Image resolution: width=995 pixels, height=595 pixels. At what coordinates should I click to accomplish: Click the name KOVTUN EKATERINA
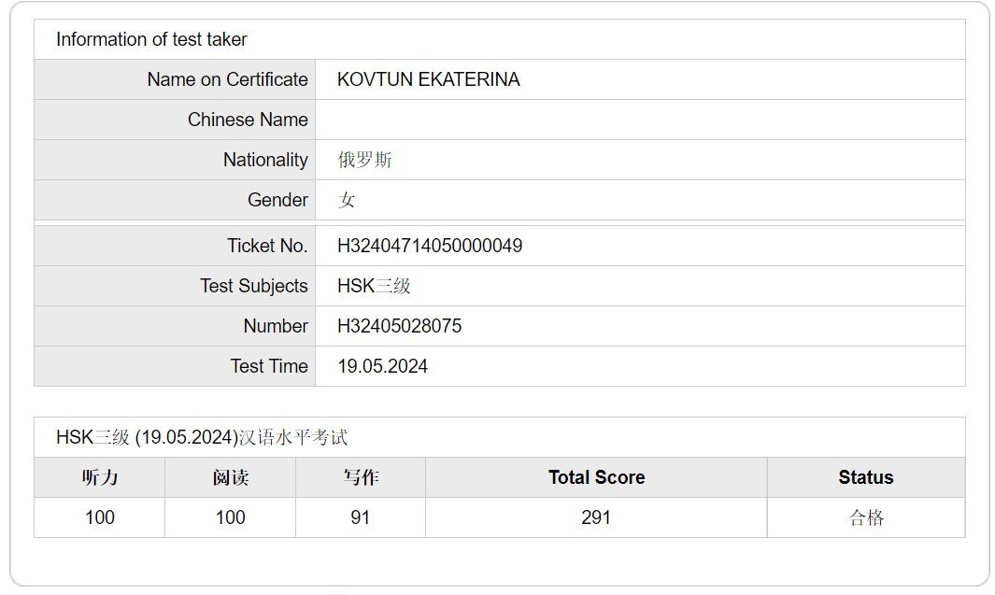tap(429, 79)
